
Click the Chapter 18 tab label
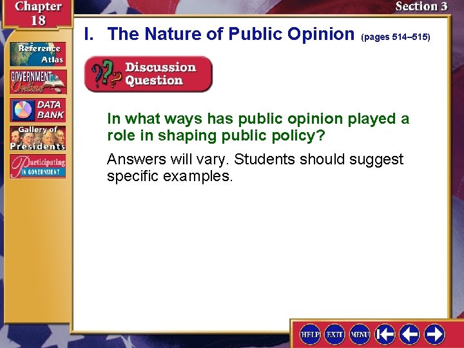38,14
